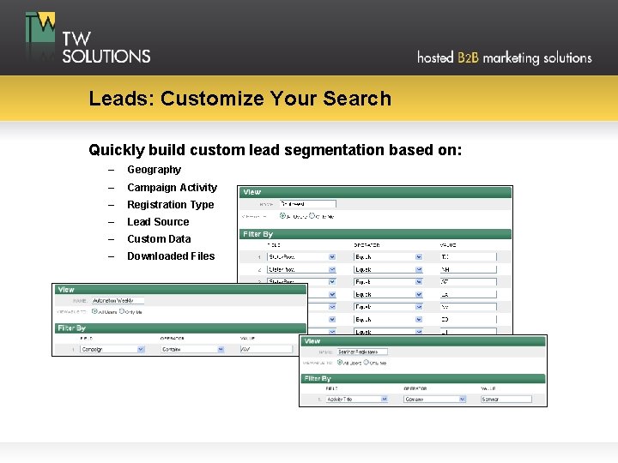Click the Lead Source bullet text
618x463 pixels.
(x=158, y=222)
